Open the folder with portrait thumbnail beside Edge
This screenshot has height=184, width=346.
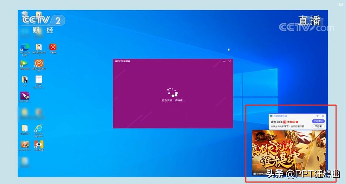(39, 49)
